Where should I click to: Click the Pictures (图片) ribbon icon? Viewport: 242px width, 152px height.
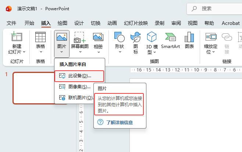(x=62, y=37)
